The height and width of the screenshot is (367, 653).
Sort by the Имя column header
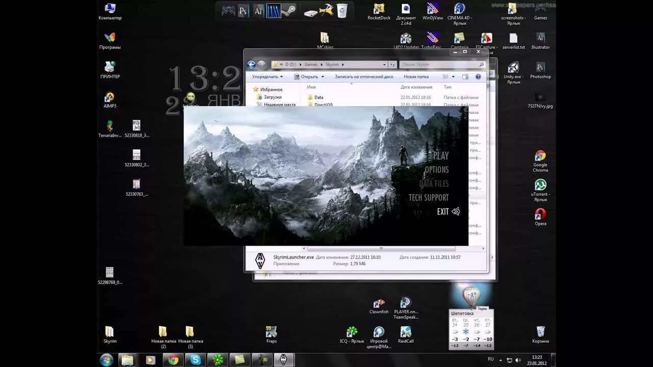[311, 87]
